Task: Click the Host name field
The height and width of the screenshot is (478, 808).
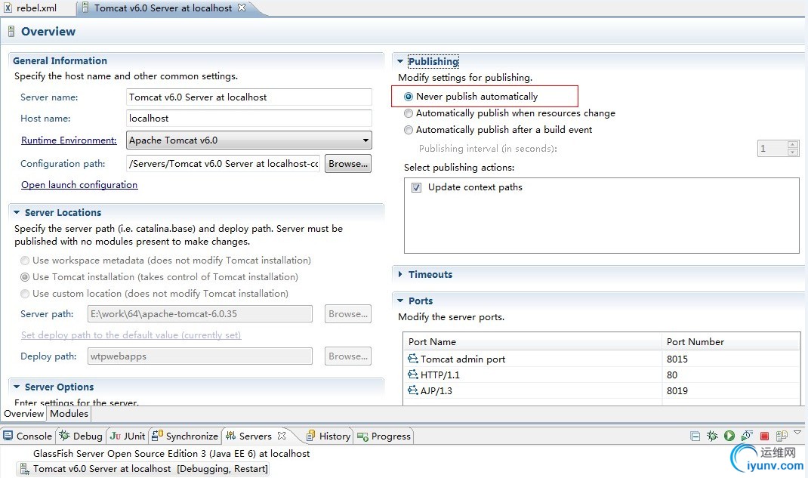Action: click(249, 119)
